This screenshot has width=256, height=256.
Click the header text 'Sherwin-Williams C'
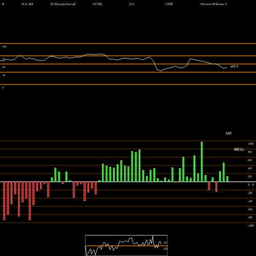click(x=214, y=4)
